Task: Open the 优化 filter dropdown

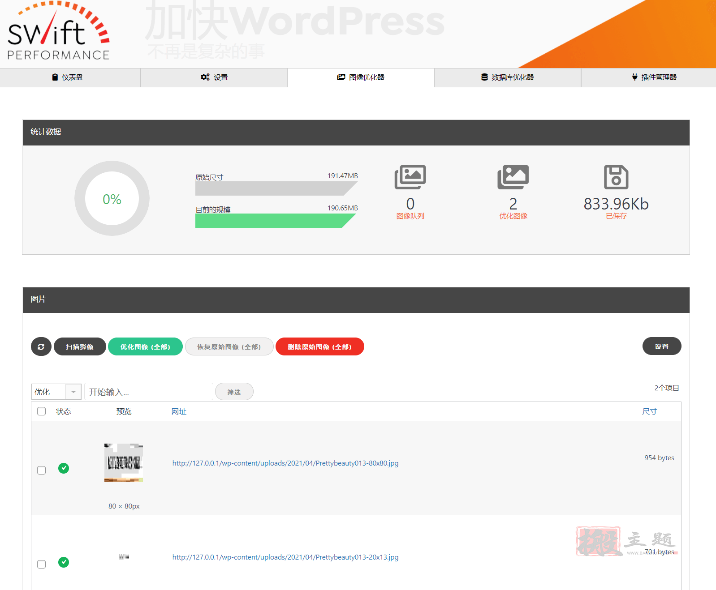Action: coord(56,392)
